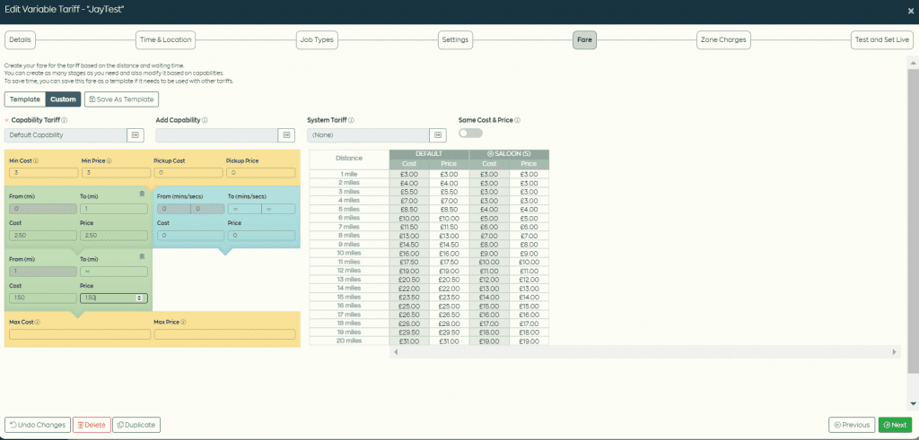Click info icon next to Max Cost

click(x=38, y=322)
